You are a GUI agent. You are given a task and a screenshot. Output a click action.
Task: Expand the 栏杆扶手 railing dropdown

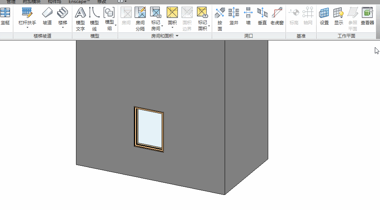(x=27, y=28)
